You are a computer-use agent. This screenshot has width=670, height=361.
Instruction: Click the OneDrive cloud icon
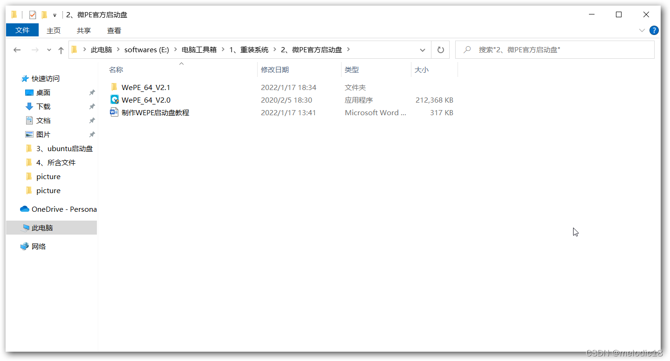click(25, 209)
